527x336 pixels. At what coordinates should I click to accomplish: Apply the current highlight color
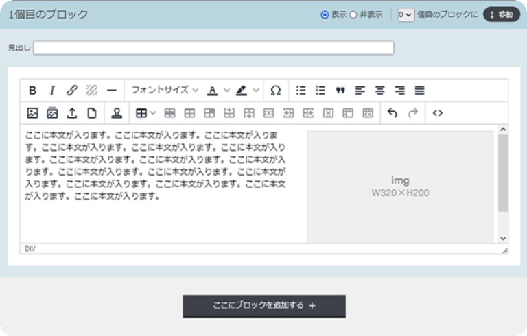point(242,90)
